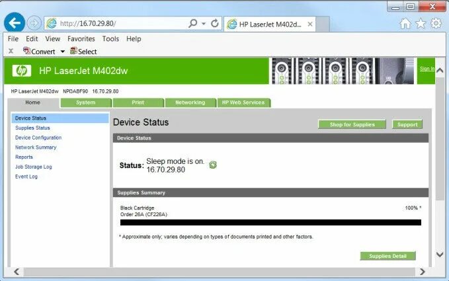Open the Help menu
The width and height of the screenshot is (449, 281).
(134, 38)
